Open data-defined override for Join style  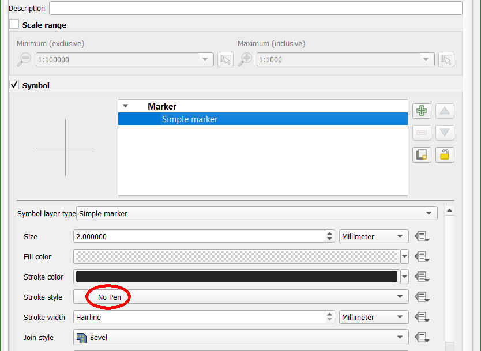point(422,338)
